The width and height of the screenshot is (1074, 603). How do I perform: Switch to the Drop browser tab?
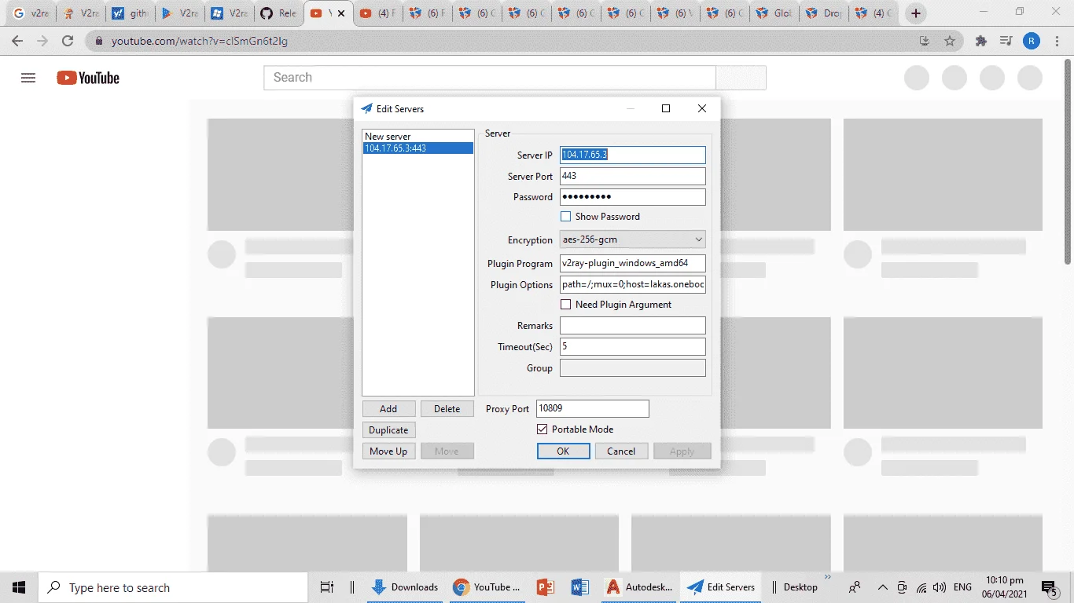[822, 13]
